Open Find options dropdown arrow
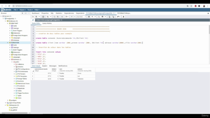210x118 pixels. coord(51,17)
